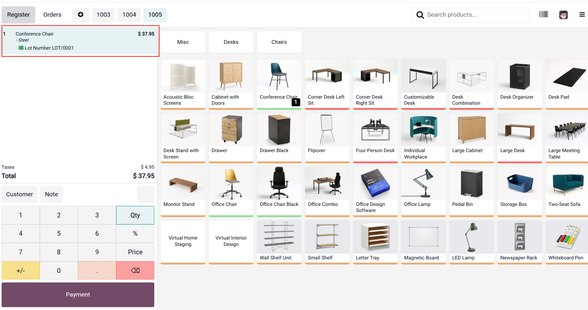
Task: Add Individual Workplace product
Action: click(423, 138)
